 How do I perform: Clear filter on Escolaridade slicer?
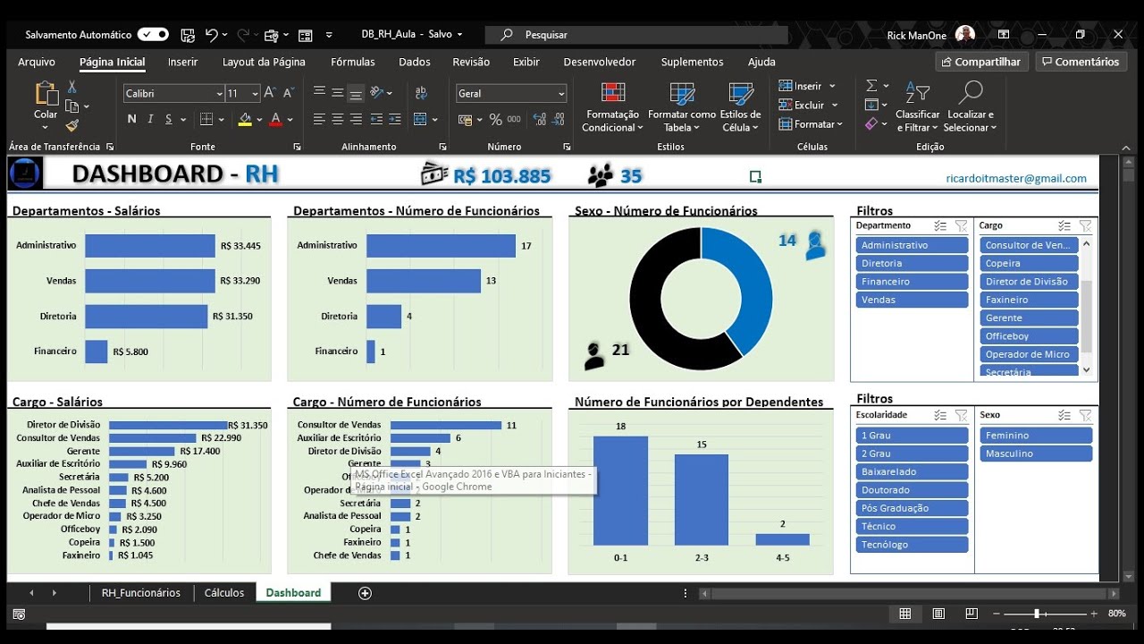pyautogui.click(x=961, y=415)
